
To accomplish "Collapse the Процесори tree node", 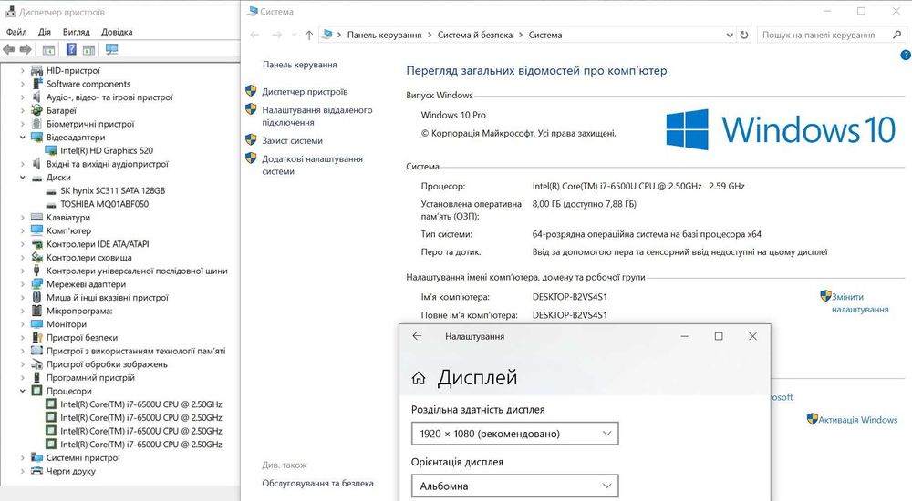I will [23, 391].
